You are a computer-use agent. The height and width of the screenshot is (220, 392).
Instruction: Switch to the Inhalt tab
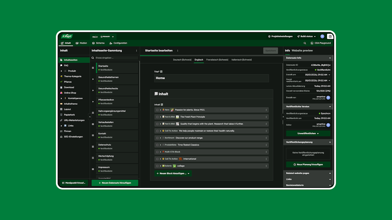click(x=66, y=43)
